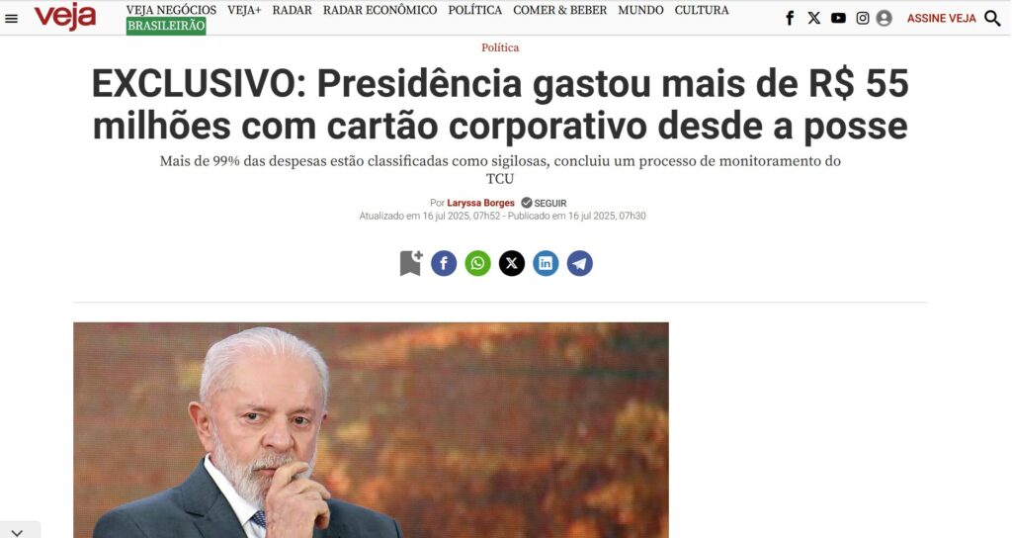The height and width of the screenshot is (538, 1012).
Task: Share article via WhatsApp
Action: coord(477,263)
